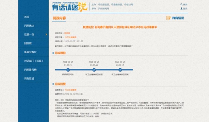Click 市卫生健康委已回复 label under step 3

click(120, 75)
